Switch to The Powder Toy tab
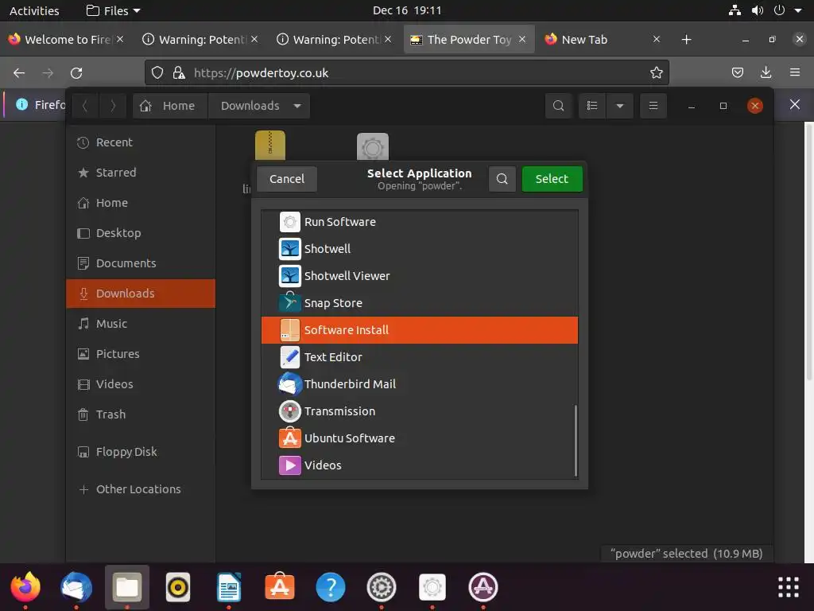Viewport: 814px width, 611px height. (469, 40)
